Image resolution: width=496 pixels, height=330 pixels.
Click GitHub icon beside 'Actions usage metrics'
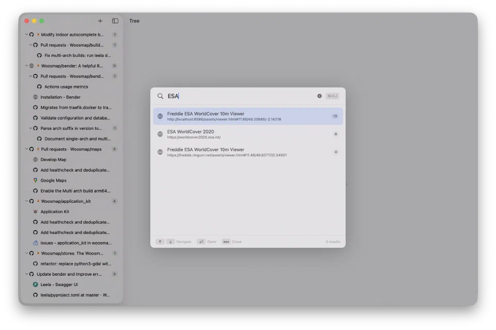click(x=39, y=87)
